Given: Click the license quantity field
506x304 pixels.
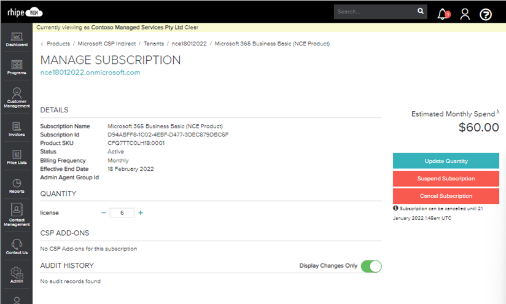Looking at the screenshot, I should (x=122, y=212).
